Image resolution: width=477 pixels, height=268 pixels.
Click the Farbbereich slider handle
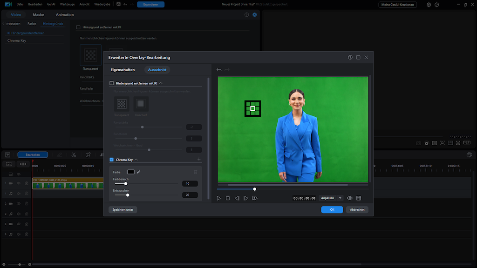[x=125, y=184]
